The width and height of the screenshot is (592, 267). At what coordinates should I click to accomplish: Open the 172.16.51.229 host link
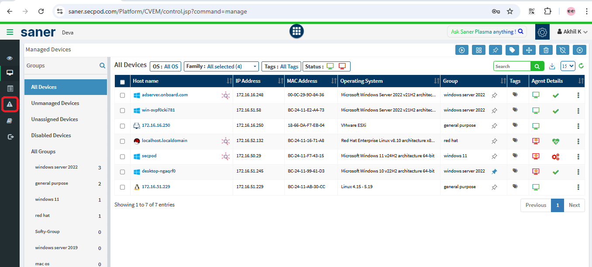coord(156,187)
